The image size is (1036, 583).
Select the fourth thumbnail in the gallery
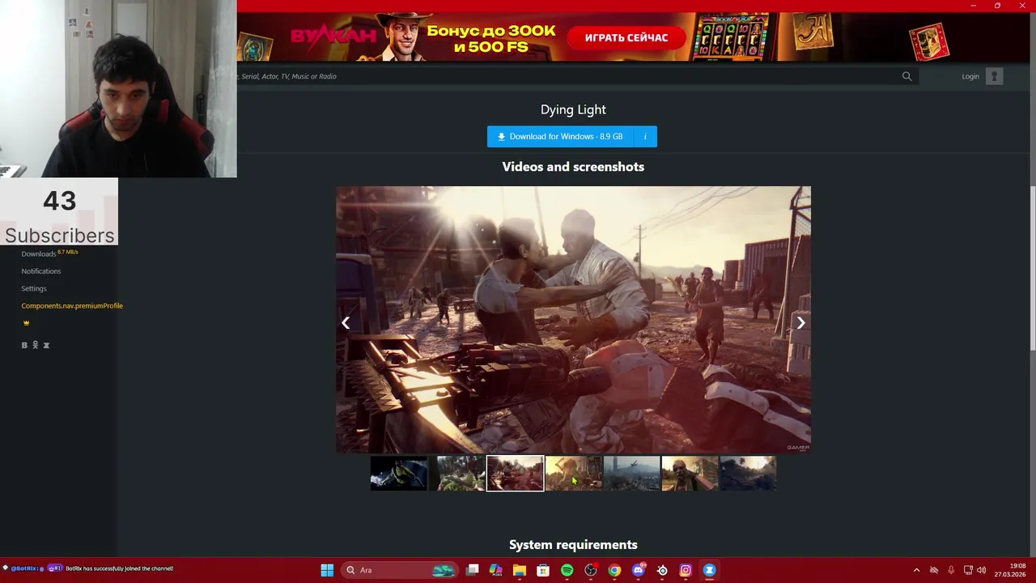click(573, 474)
